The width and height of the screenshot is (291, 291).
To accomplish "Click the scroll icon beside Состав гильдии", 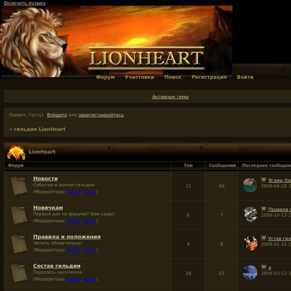I will 19,273.
